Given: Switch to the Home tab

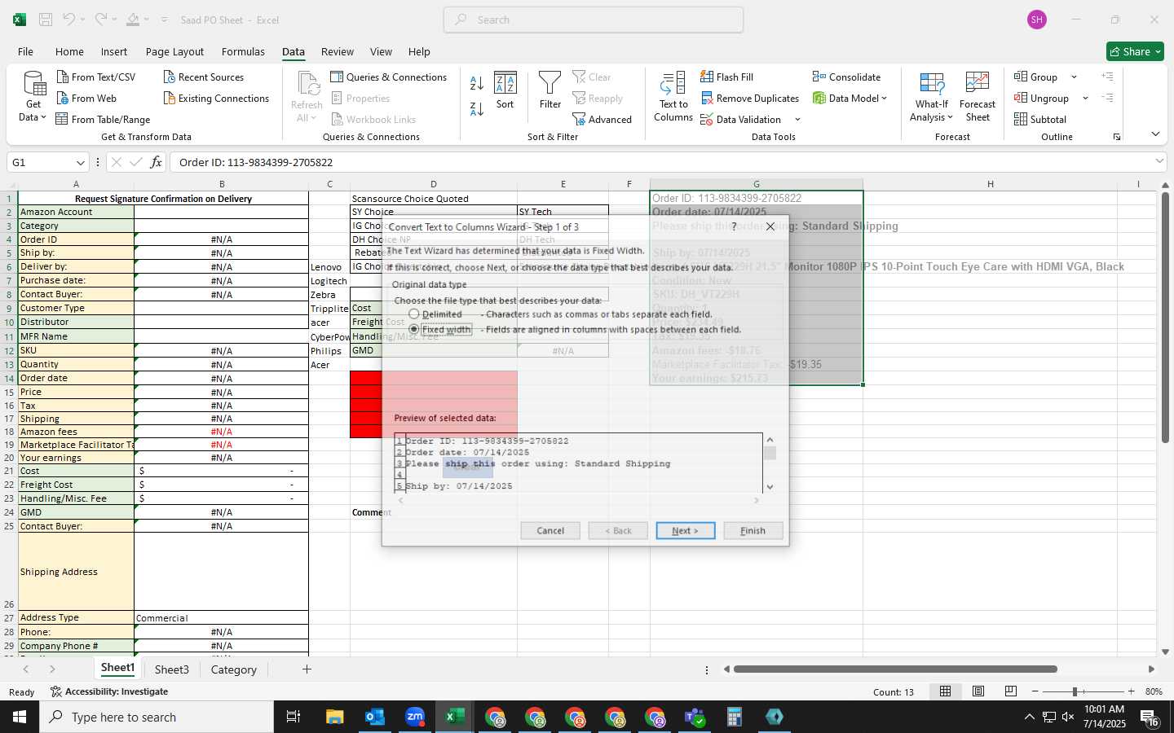Looking at the screenshot, I should (x=69, y=51).
